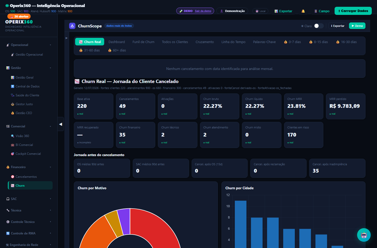The image size is (377, 248).
Task: Open the Churn sidebar item
Action: pyautogui.click(x=30, y=186)
